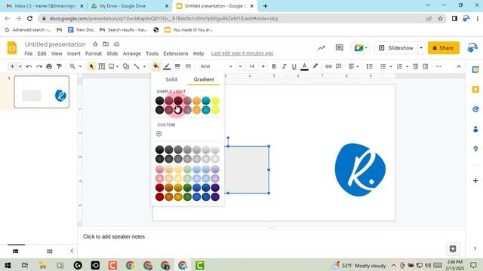
Task: Click the Add comment toolbar icon
Action: pyautogui.click(x=339, y=66)
